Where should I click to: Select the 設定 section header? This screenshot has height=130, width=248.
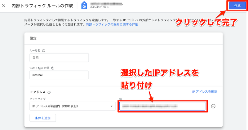click(33, 38)
